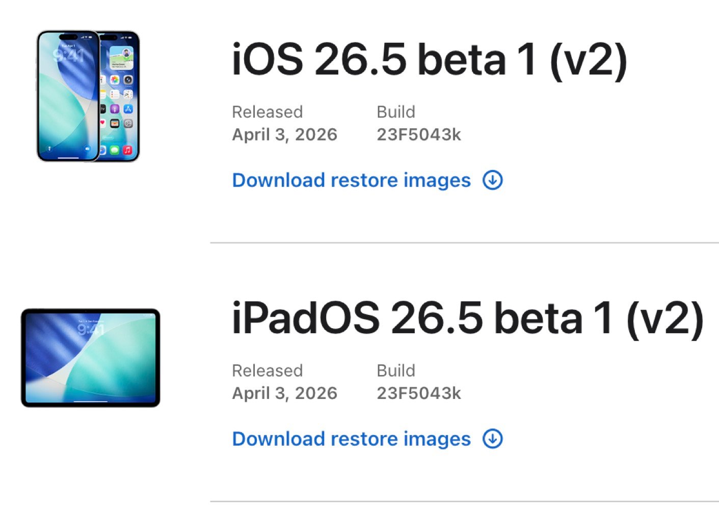This screenshot has height=517, width=719.
Task: Click the Build label under iPadOS 26.5
Action: 396,370
